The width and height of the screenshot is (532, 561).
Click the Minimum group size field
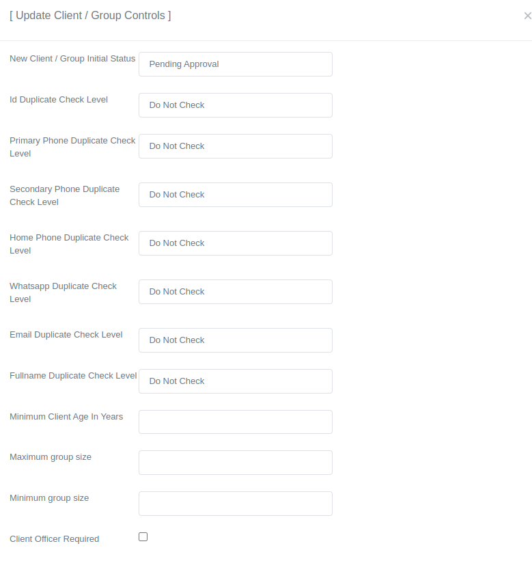click(235, 503)
